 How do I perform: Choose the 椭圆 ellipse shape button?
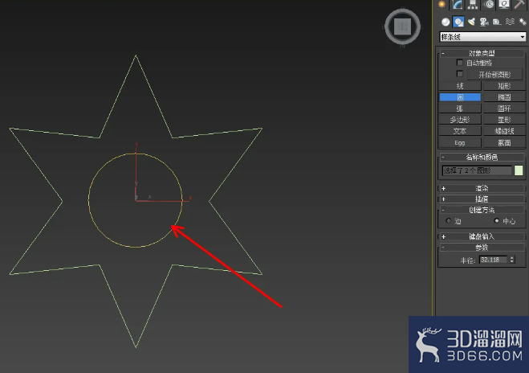pos(504,97)
